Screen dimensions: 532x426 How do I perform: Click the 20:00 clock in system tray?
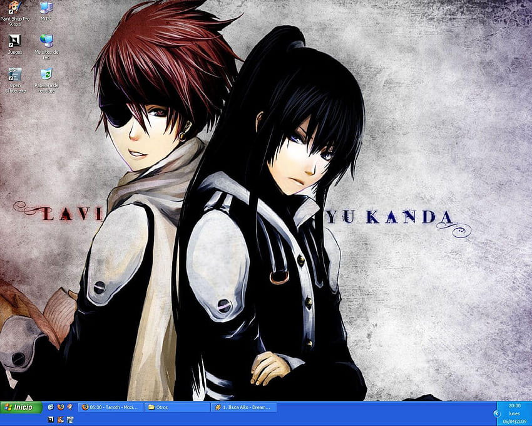click(514, 405)
